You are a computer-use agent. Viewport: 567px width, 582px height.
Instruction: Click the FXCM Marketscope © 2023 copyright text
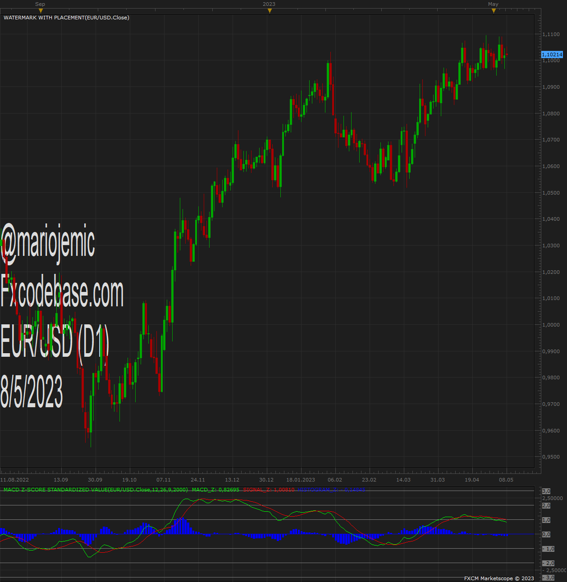pyautogui.click(x=499, y=578)
